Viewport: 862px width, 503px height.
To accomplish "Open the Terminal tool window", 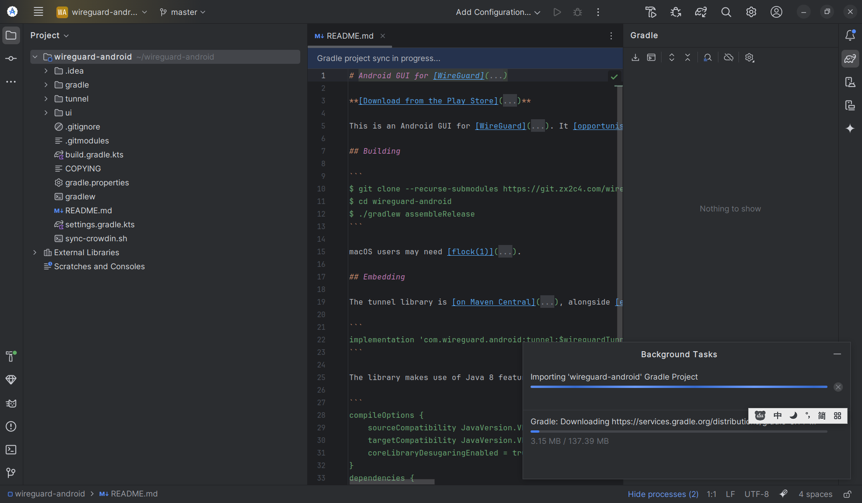I will point(11,449).
